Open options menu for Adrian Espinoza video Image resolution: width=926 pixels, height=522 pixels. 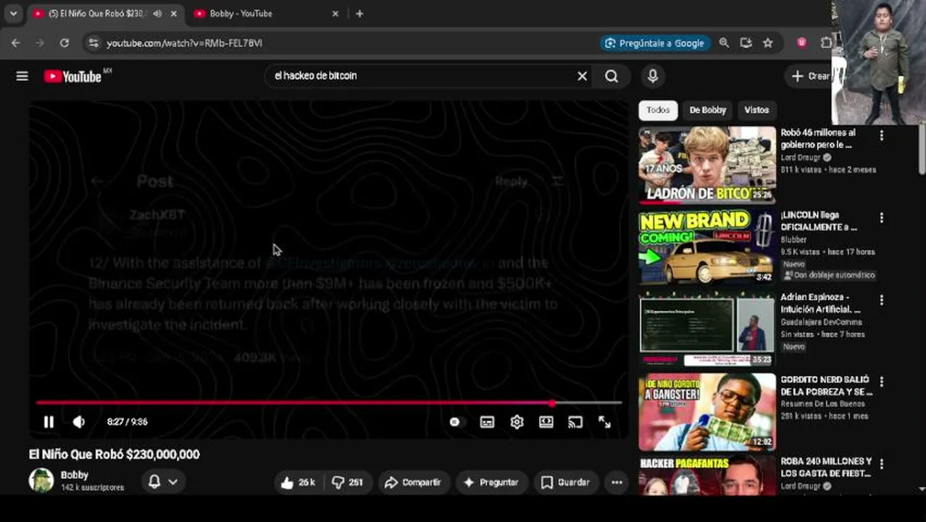tap(881, 299)
